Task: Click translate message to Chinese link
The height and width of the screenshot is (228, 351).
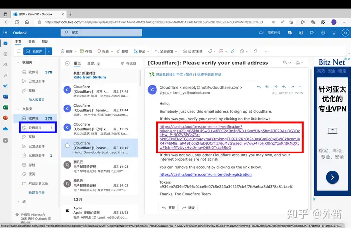Action: point(175,74)
